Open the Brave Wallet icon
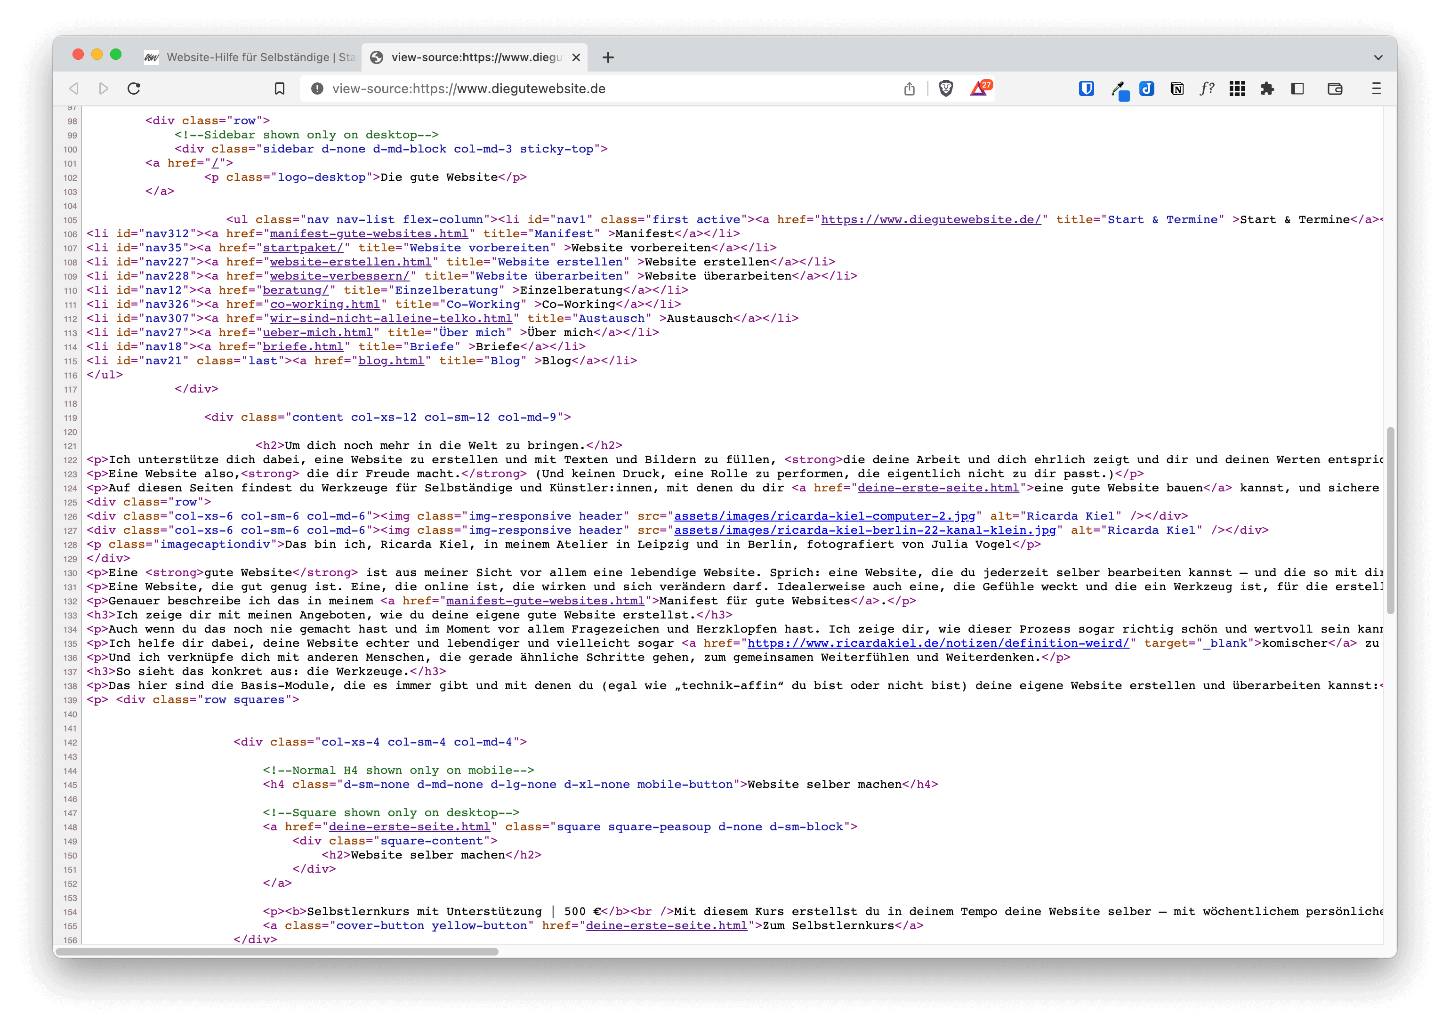The height and width of the screenshot is (1028, 1450). point(1335,88)
